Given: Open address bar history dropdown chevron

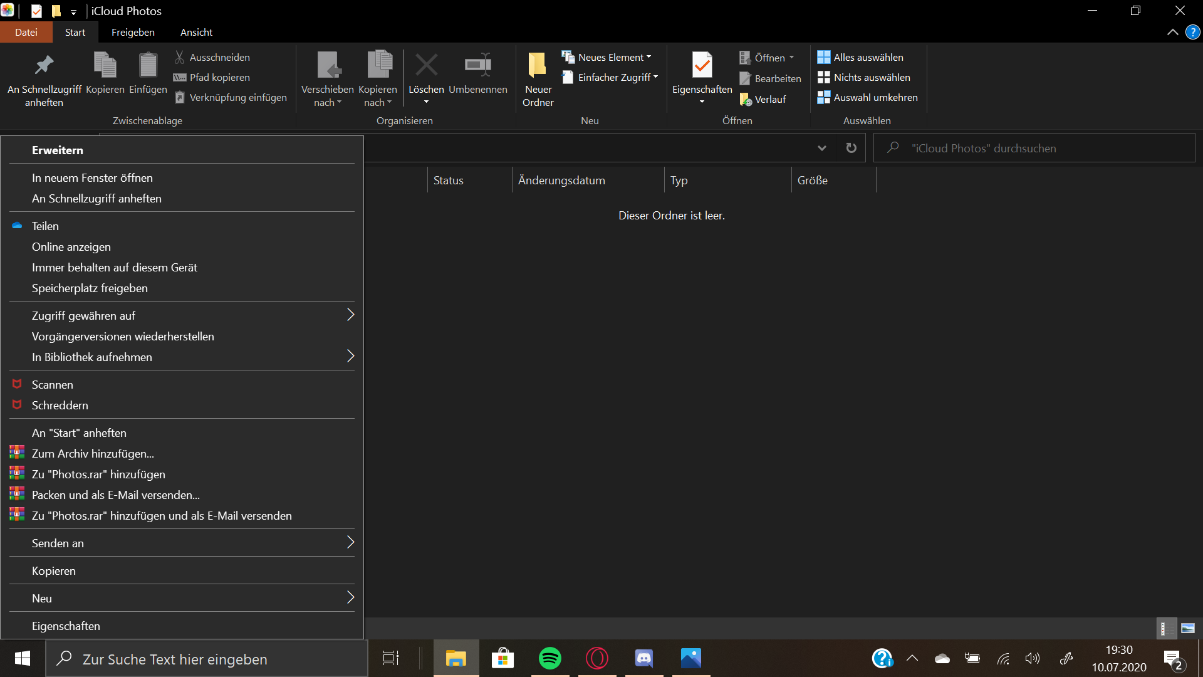Looking at the screenshot, I should pyautogui.click(x=822, y=148).
